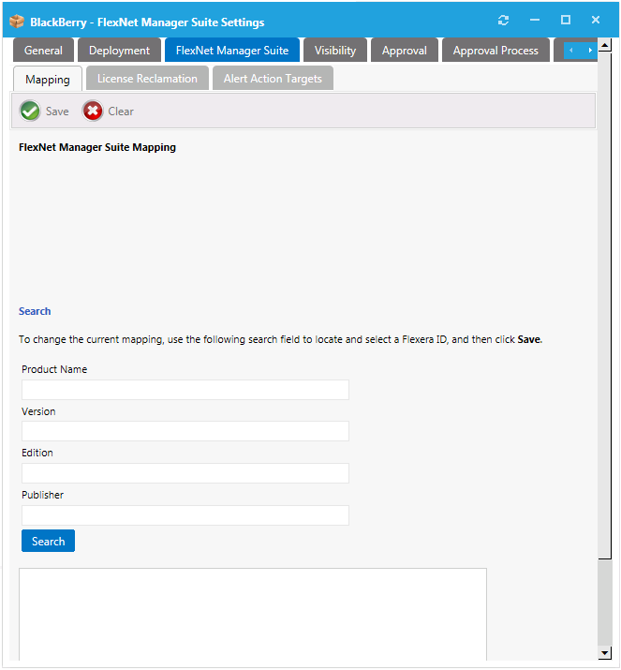The width and height of the screenshot is (621, 670).
Task: Click the scrollbar up arrow
Action: 605,45
